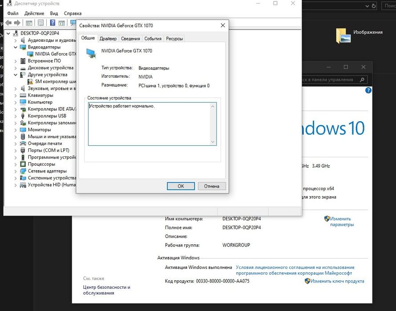Collapse the Видеоадаптеры node
This screenshot has height=311, width=396.
coord(16,47)
